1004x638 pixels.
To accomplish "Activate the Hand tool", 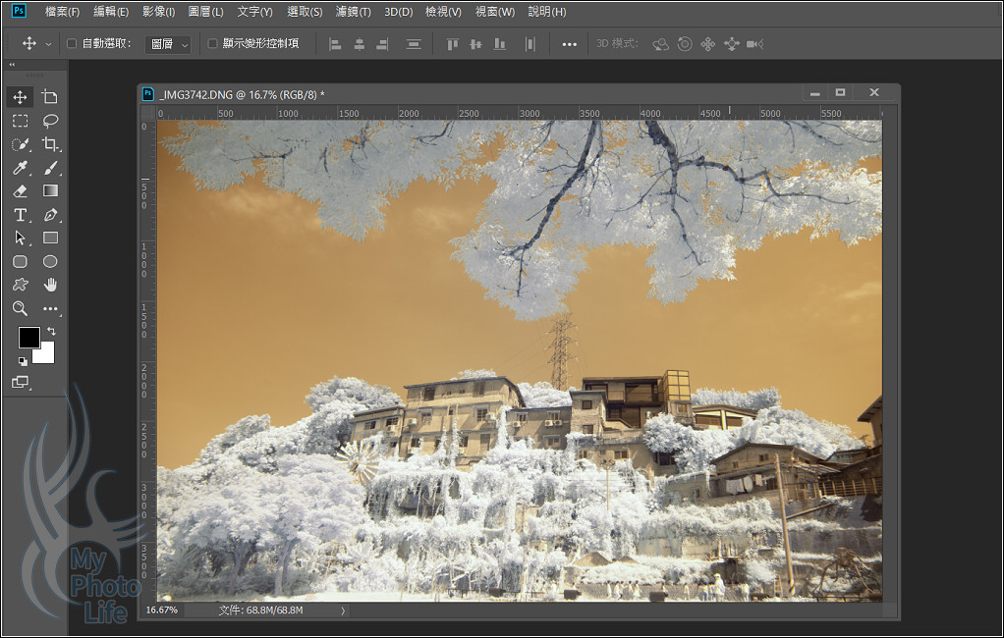I will pyautogui.click(x=50, y=285).
